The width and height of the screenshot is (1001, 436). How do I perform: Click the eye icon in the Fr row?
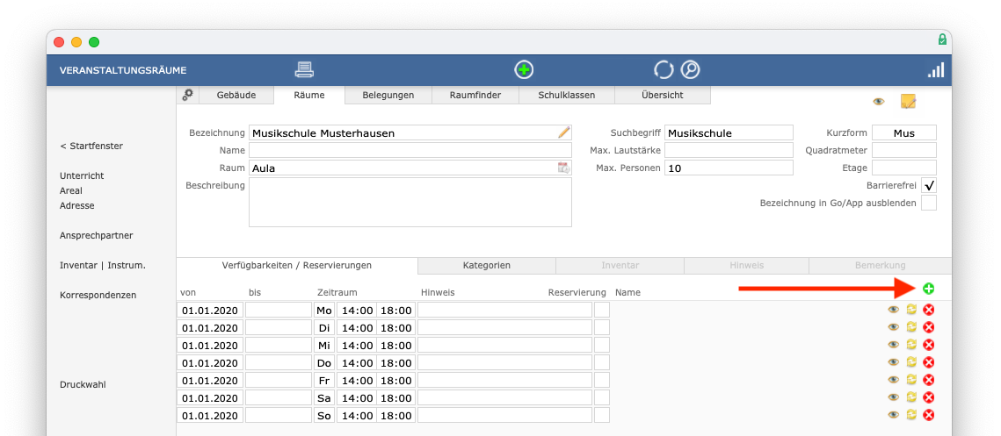pyautogui.click(x=894, y=380)
